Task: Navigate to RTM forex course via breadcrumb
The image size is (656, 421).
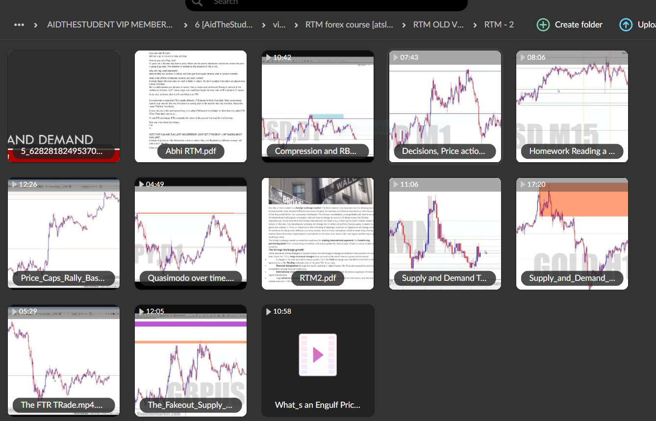Action: [349, 24]
